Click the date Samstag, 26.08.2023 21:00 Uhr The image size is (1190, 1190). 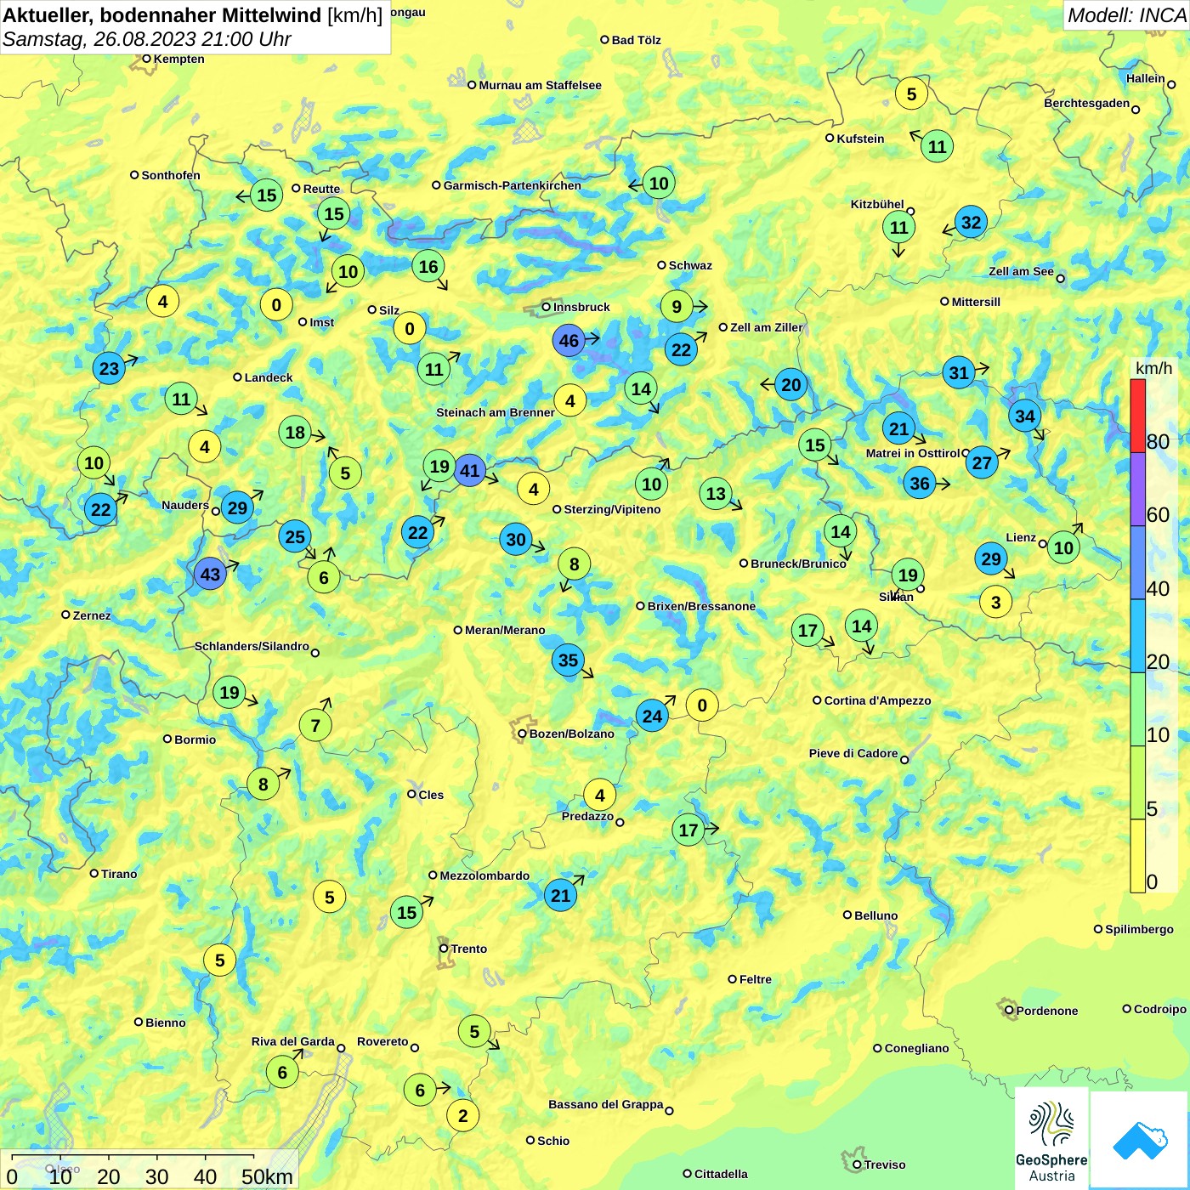click(147, 39)
